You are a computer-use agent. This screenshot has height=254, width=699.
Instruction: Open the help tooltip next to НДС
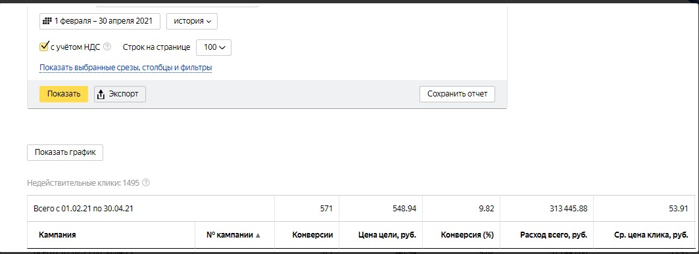(x=107, y=47)
